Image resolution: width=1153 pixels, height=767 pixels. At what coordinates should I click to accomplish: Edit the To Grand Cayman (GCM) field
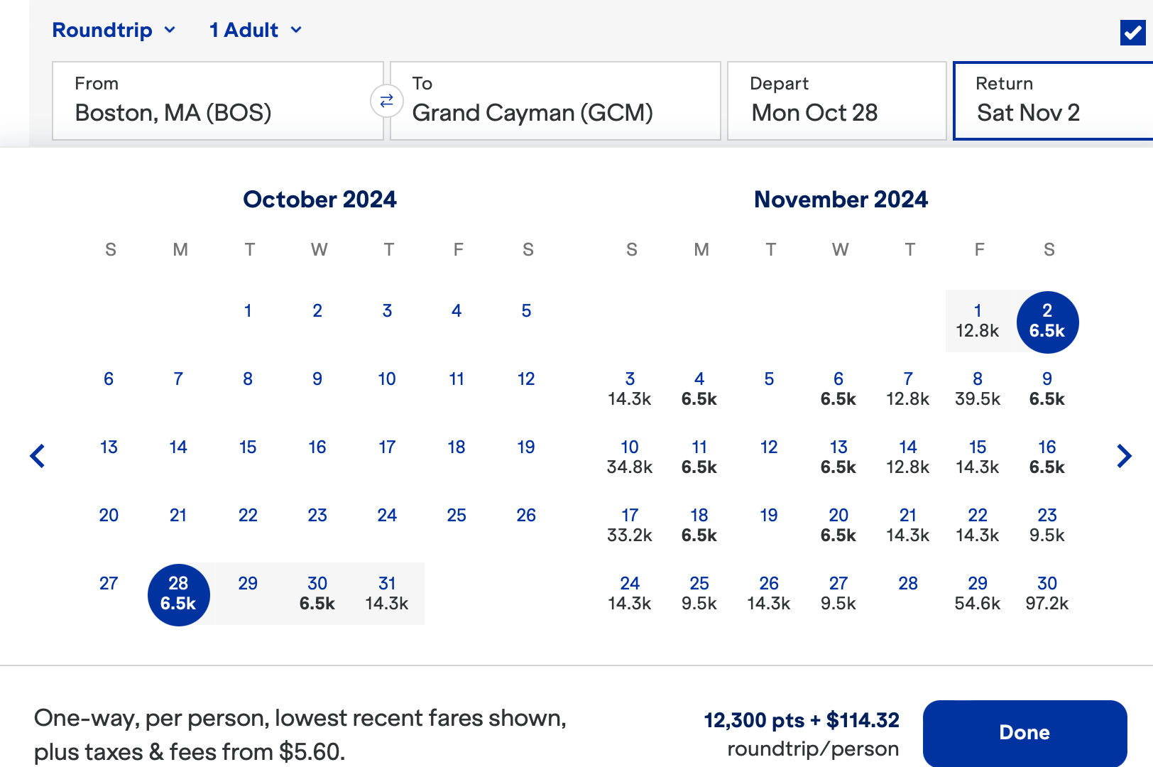click(554, 101)
